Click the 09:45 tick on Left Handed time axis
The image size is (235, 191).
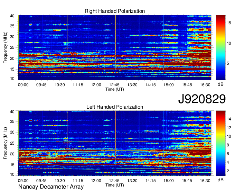[x=41, y=181]
